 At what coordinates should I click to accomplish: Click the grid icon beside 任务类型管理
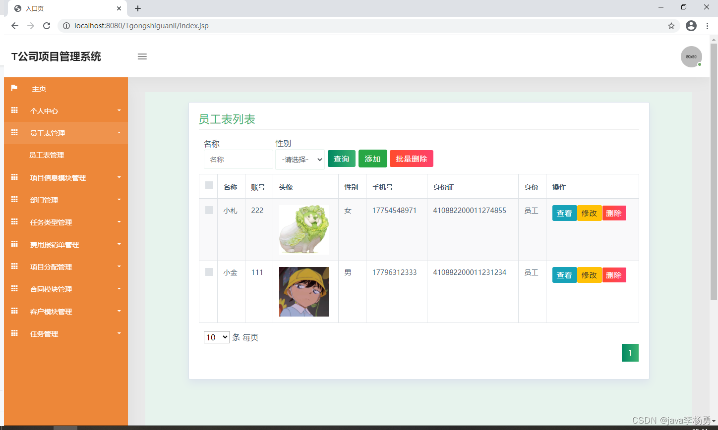point(14,222)
